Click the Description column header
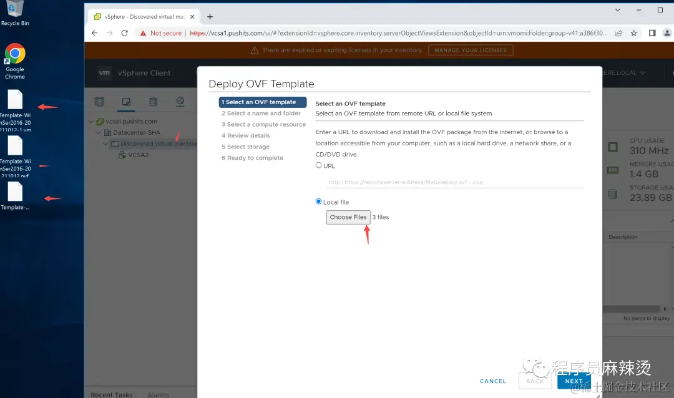 [623, 237]
